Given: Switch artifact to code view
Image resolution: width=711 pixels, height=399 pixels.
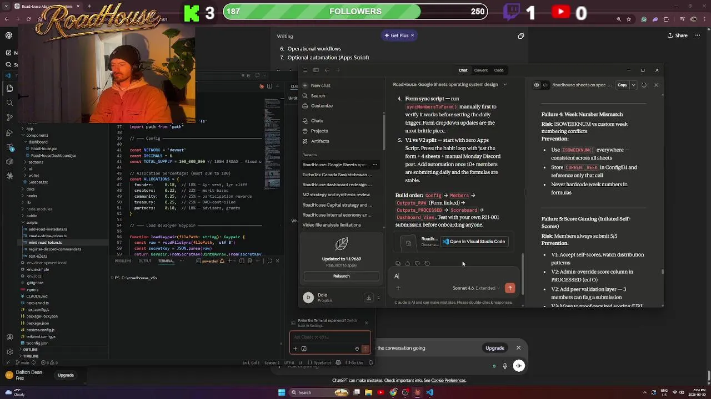Looking at the screenshot, I should pyautogui.click(x=545, y=85).
